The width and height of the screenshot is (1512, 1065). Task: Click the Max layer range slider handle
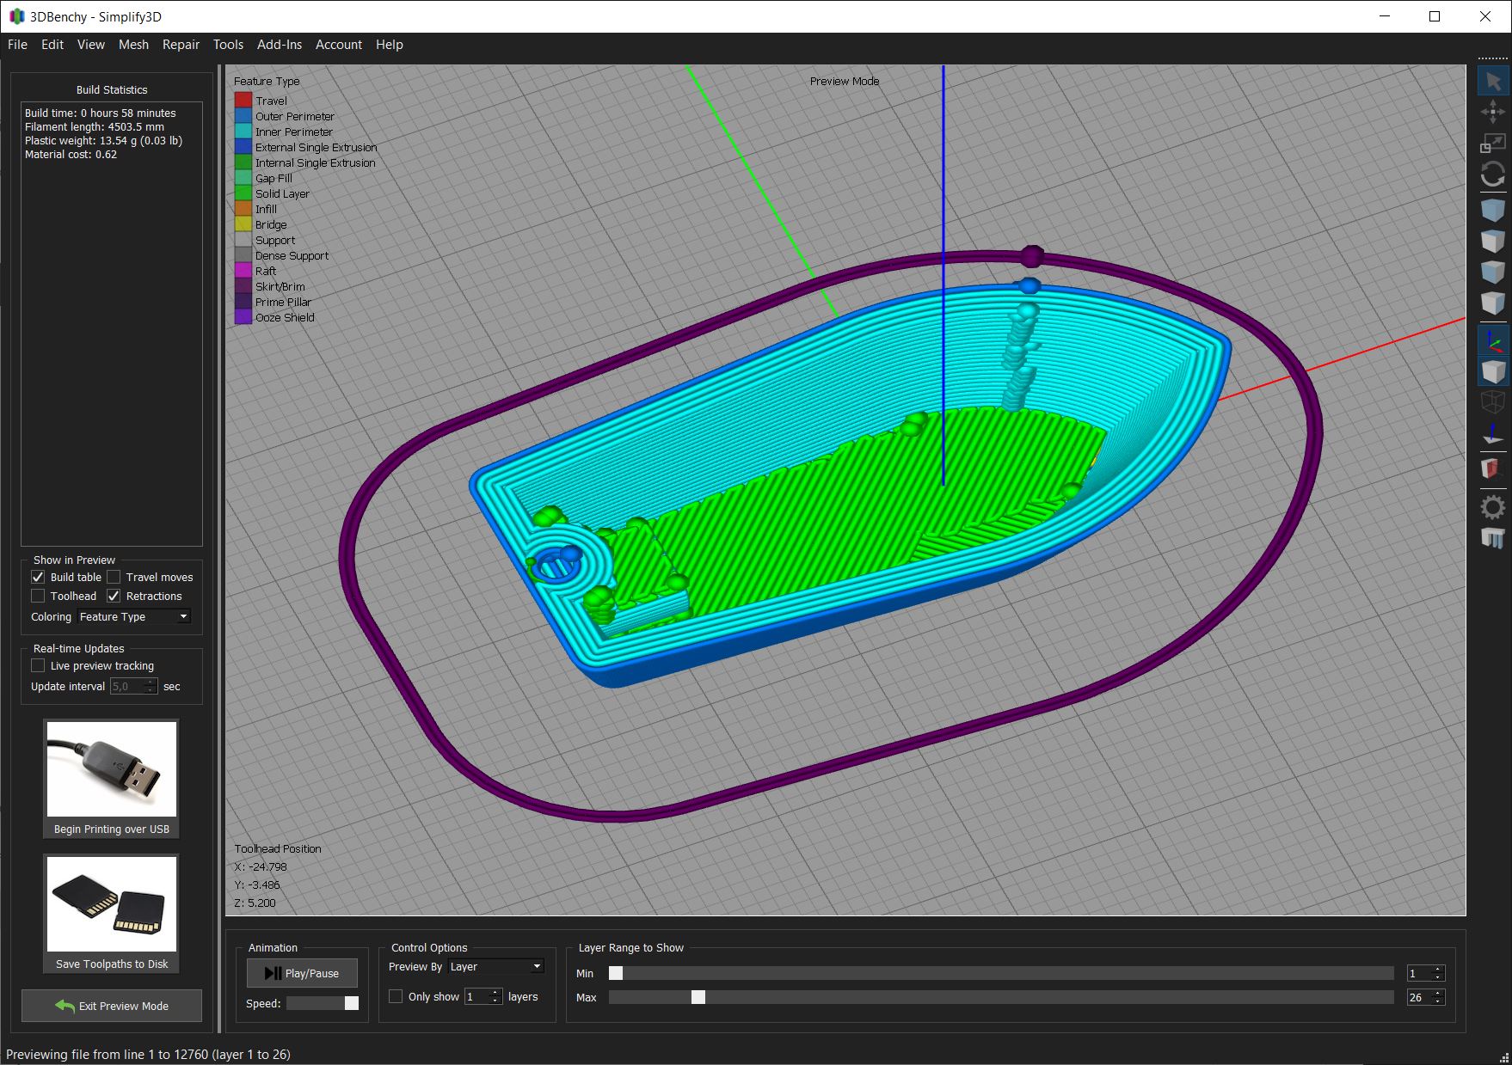pyautogui.click(x=698, y=997)
